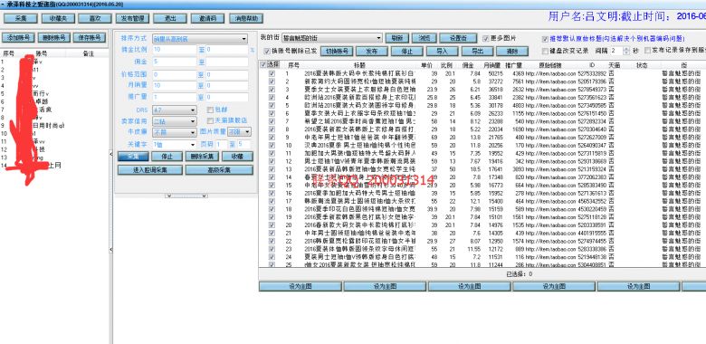Screen dimensions: 706x344
Task: Open the 收藏夹 favorites section
Action: tap(58, 18)
